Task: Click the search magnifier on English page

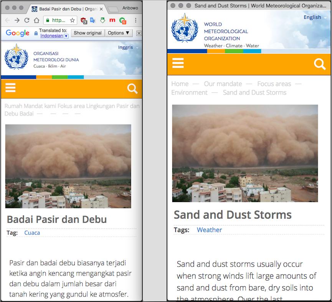Action: [x=319, y=64]
